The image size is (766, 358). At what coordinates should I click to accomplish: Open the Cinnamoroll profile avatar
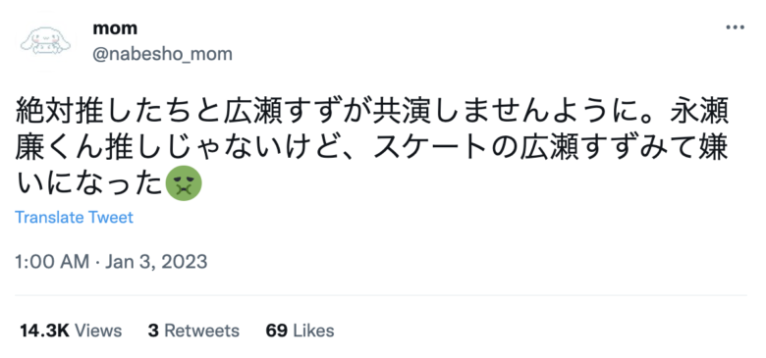pos(45,40)
